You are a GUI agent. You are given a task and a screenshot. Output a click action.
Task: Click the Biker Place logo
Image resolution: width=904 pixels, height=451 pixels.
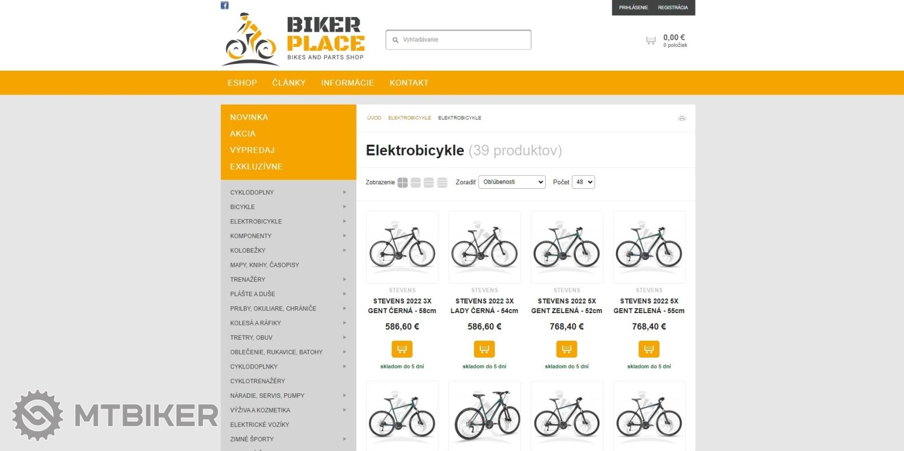pyautogui.click(x=293, y=39)
